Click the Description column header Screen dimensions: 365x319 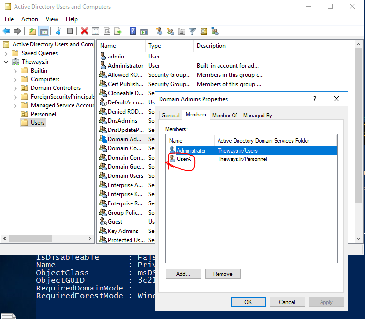click(211, 46)
